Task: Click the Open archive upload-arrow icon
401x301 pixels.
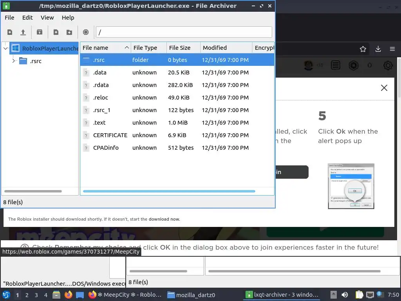Action: [x=23, y=32]
